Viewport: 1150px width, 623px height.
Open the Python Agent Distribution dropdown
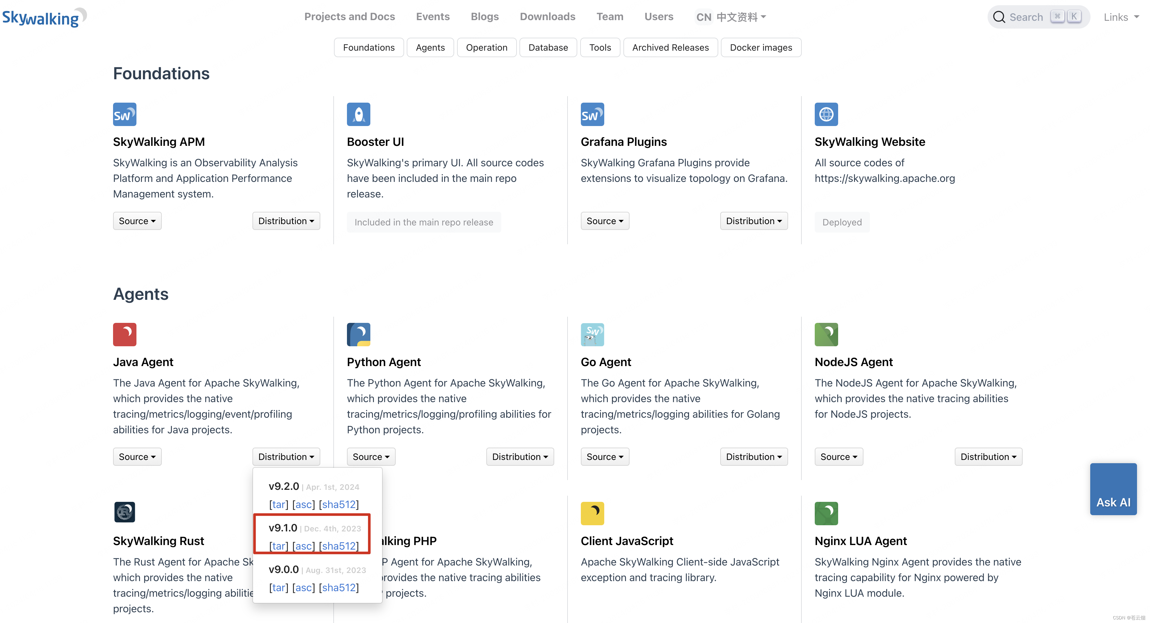(520, 457)
